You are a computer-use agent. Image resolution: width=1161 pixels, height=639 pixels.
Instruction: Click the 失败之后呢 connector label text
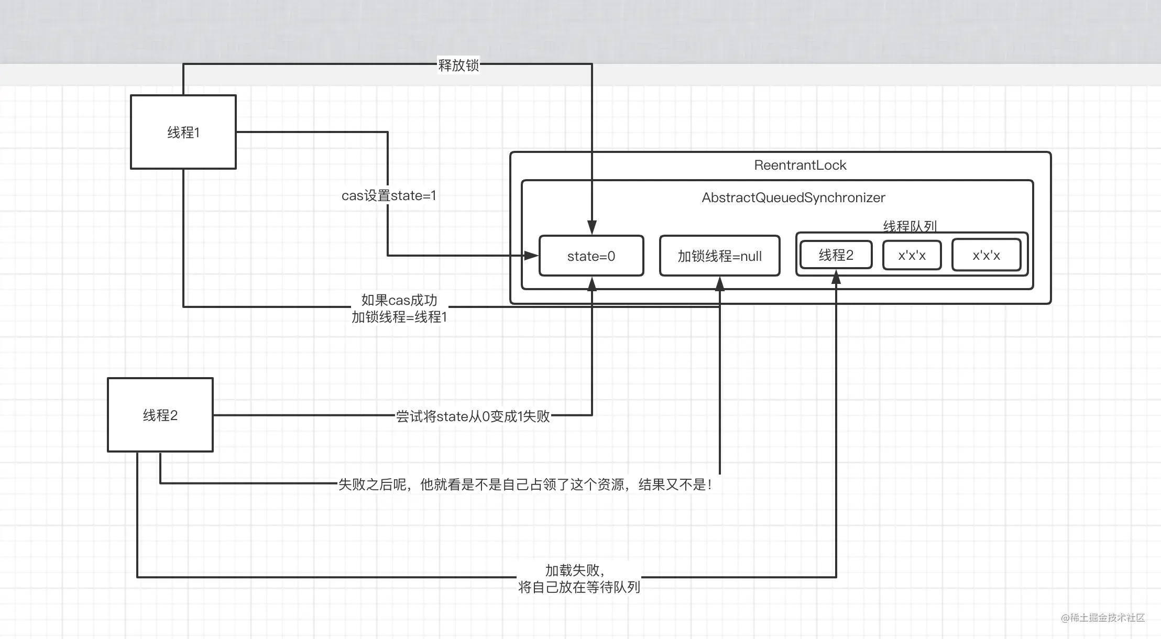(525, 484)
